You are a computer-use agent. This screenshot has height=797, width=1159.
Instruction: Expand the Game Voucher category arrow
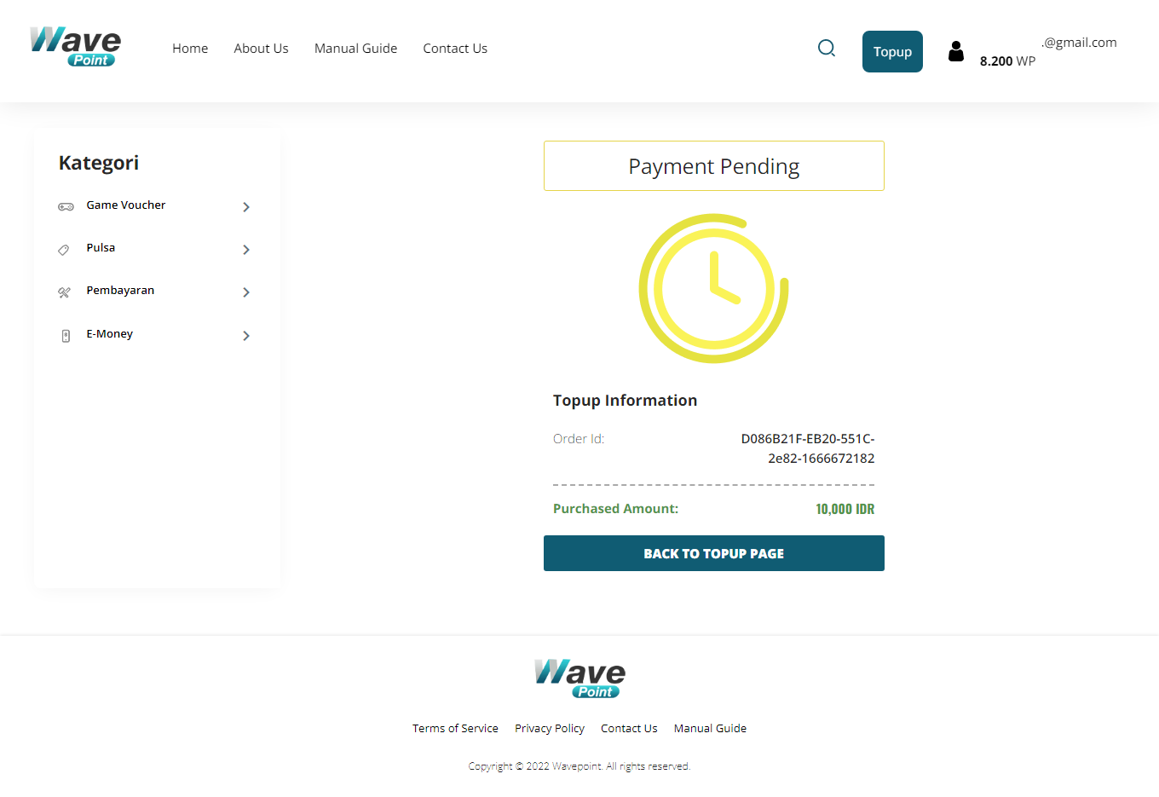click(246, 207)
